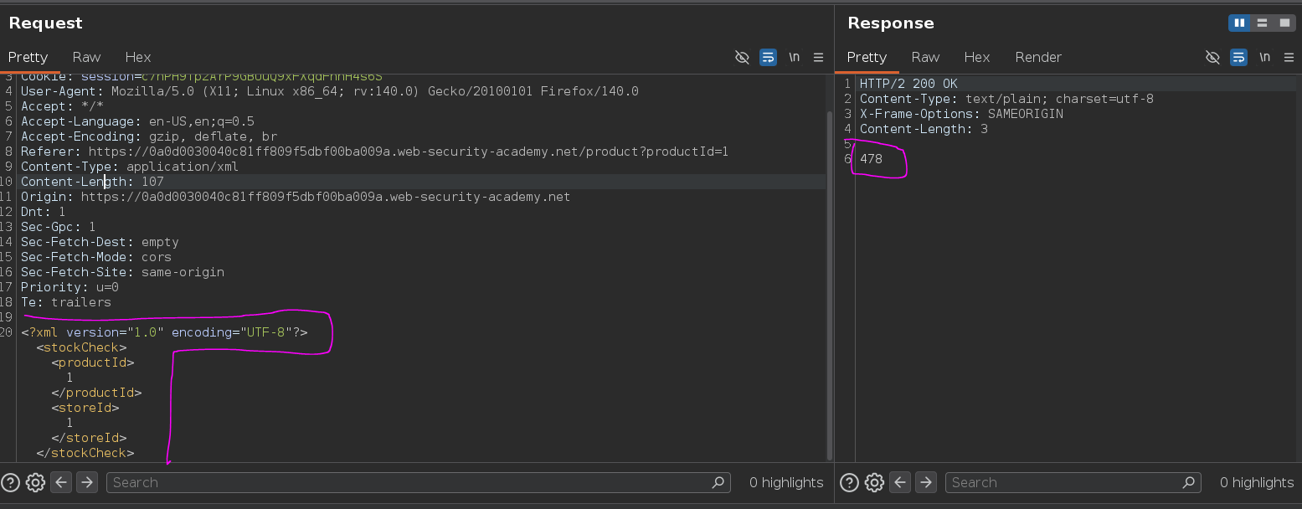Open Request search settings gear
The width and height of the screenshot is (1302, 509).
pyautogui.click(x=35, y=482)
